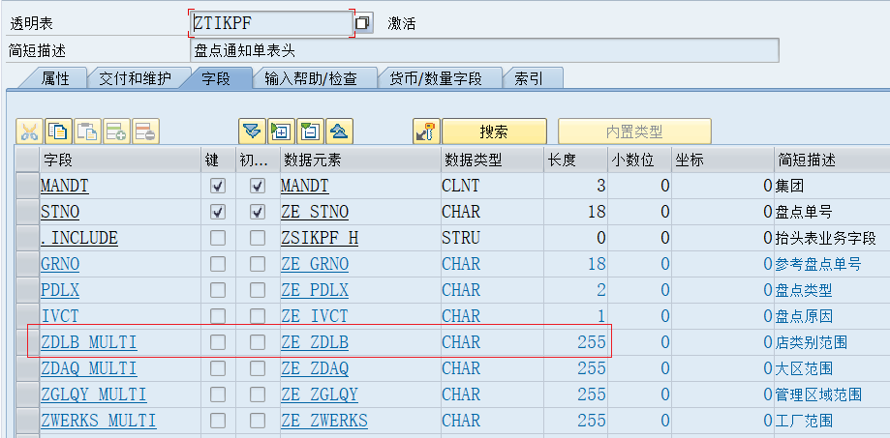Click the 长度 column header
This screenshot has height=438, width=890.
[x=575, y=161]
